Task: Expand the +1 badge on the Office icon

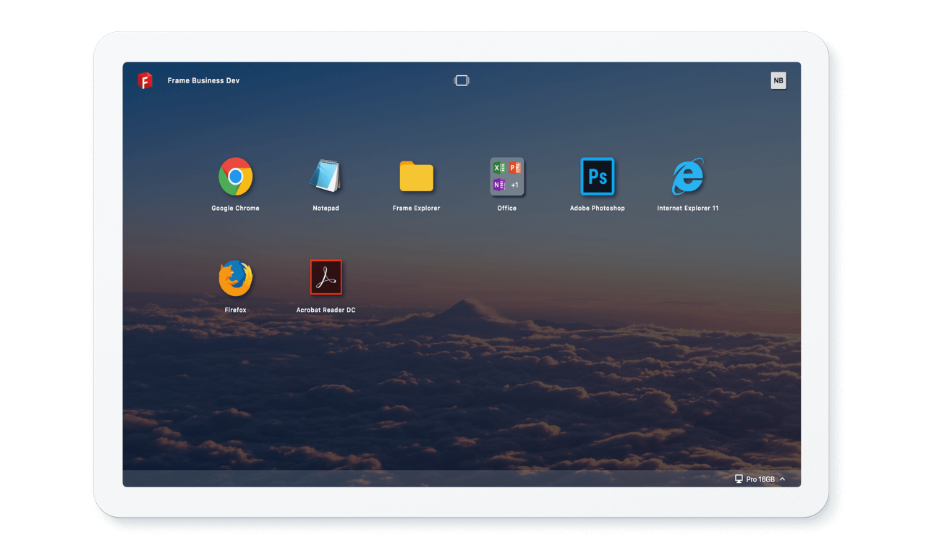Action: (515, 185)
